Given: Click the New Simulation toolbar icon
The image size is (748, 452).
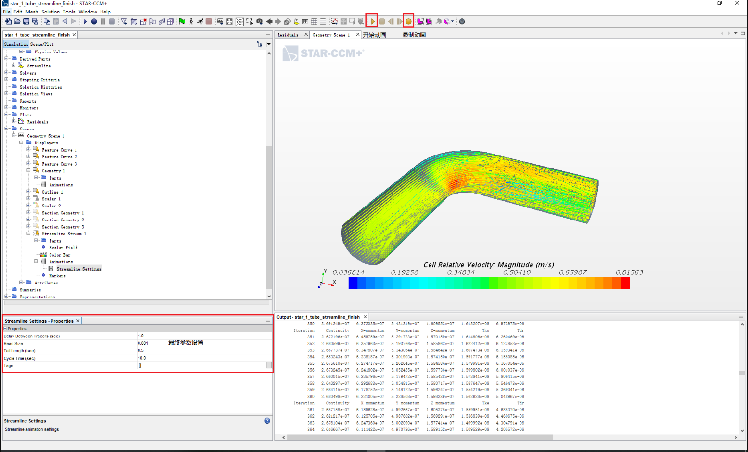Looking at the screenshot, I should pos(8,21).
